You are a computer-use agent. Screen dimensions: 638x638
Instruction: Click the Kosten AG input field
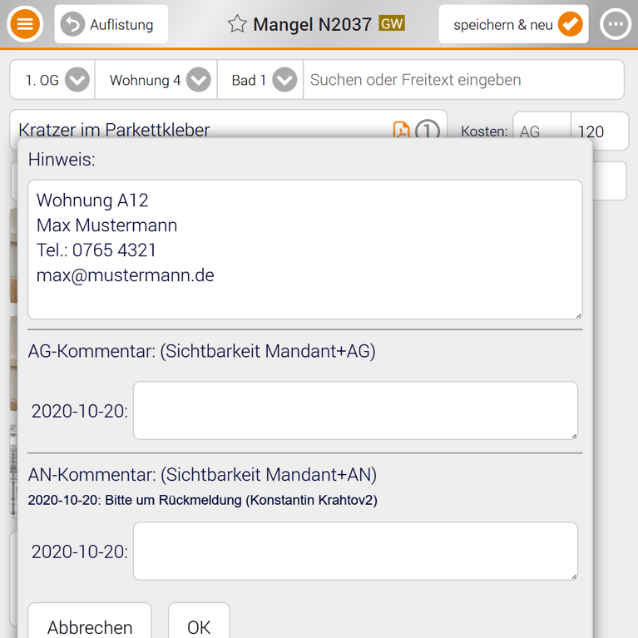[x=542, y=131]
